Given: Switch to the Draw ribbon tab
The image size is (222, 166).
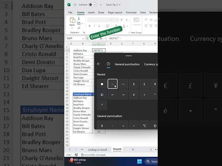Looking at the screenshot, I should pos(101,12).
